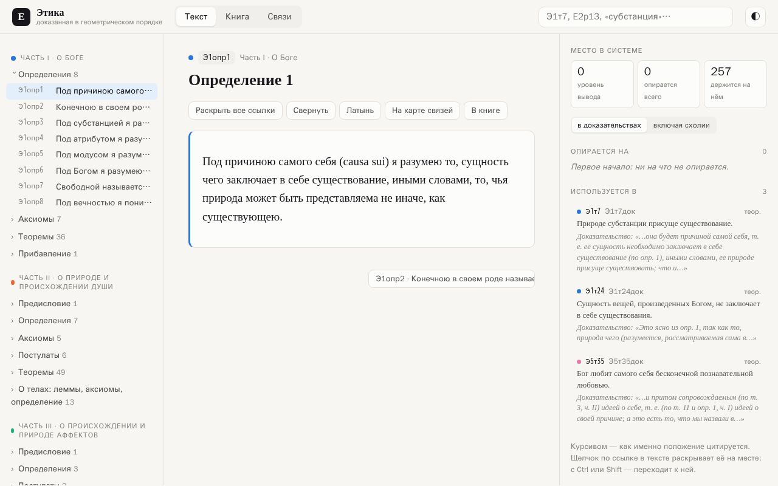Select Э1опр1 Под причиною самого
Screen dimensions: 778x486
click(81, 91)
